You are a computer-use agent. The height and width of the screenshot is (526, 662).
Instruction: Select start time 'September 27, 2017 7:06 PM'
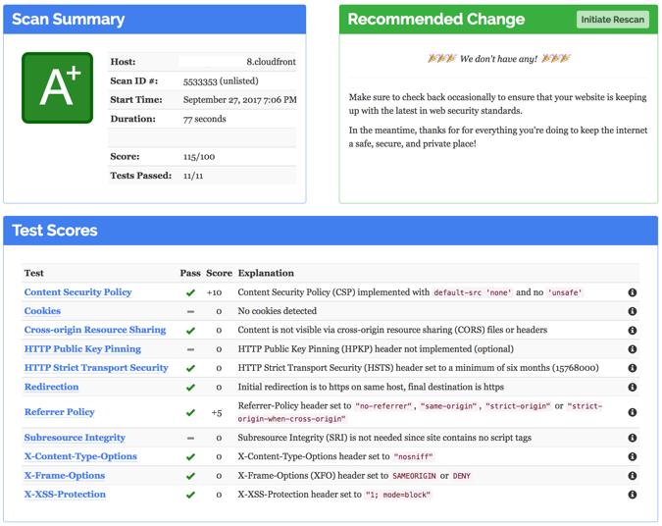point(240,100)
